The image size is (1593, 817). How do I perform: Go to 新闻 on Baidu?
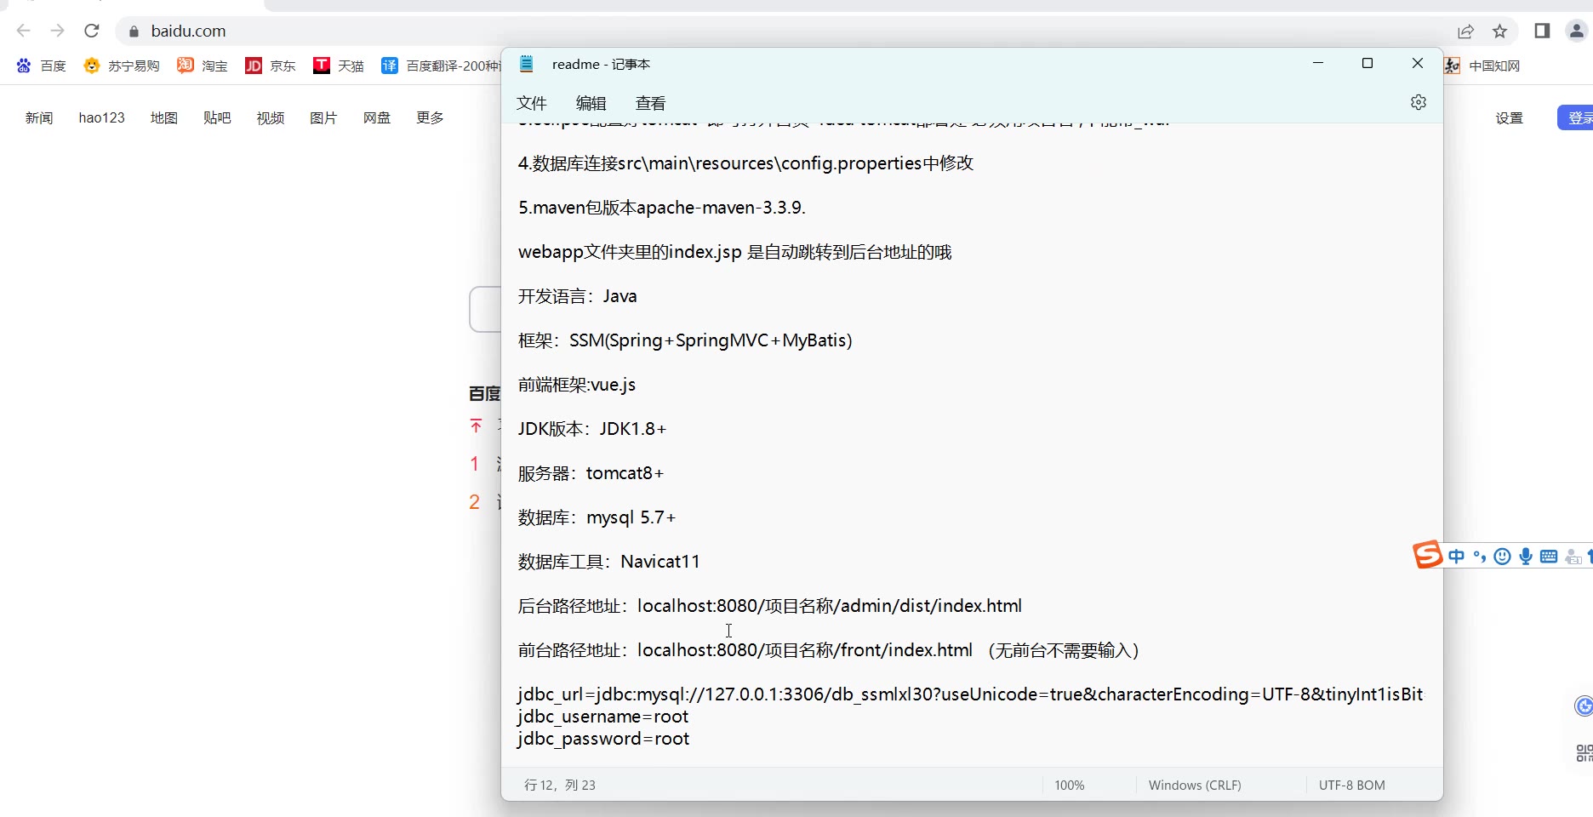(x=39, y=117)
